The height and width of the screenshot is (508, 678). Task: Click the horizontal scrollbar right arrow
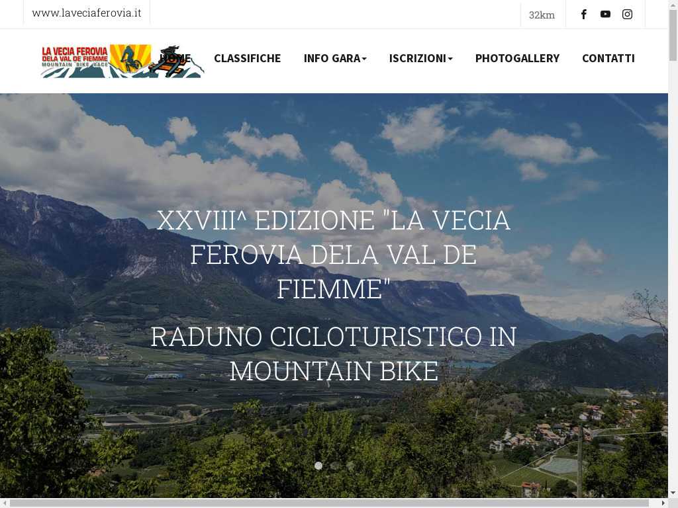point(663,503)
